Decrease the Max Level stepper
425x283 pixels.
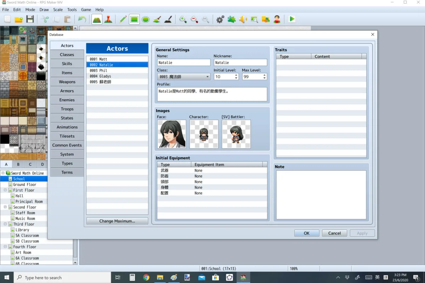click(x=265, y=78)
